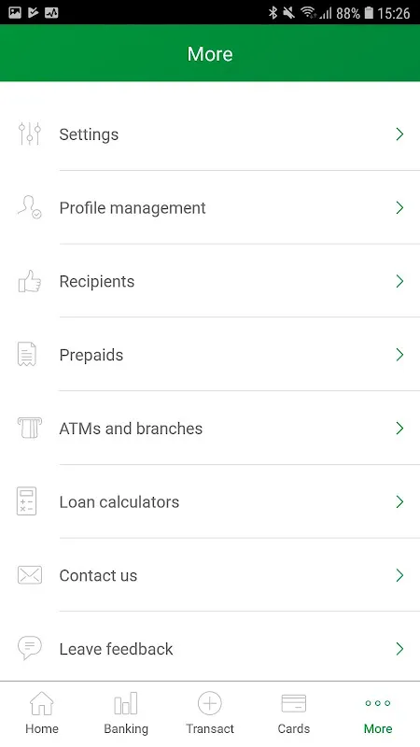Switch to the Home tab
Image resolution: width=420 pixels, height=747 pixels.
tap(42, 713)
